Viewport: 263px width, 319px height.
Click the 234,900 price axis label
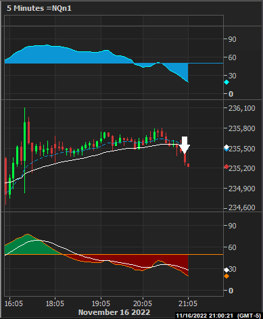(x=242, y=189)
